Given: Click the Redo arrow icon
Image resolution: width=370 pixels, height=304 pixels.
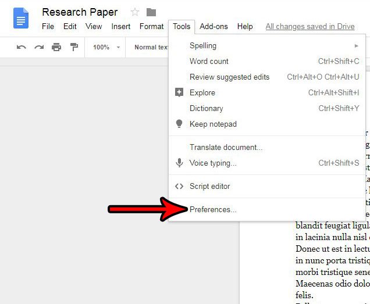Looking at the screenshot, I should [x=39, y=47].
